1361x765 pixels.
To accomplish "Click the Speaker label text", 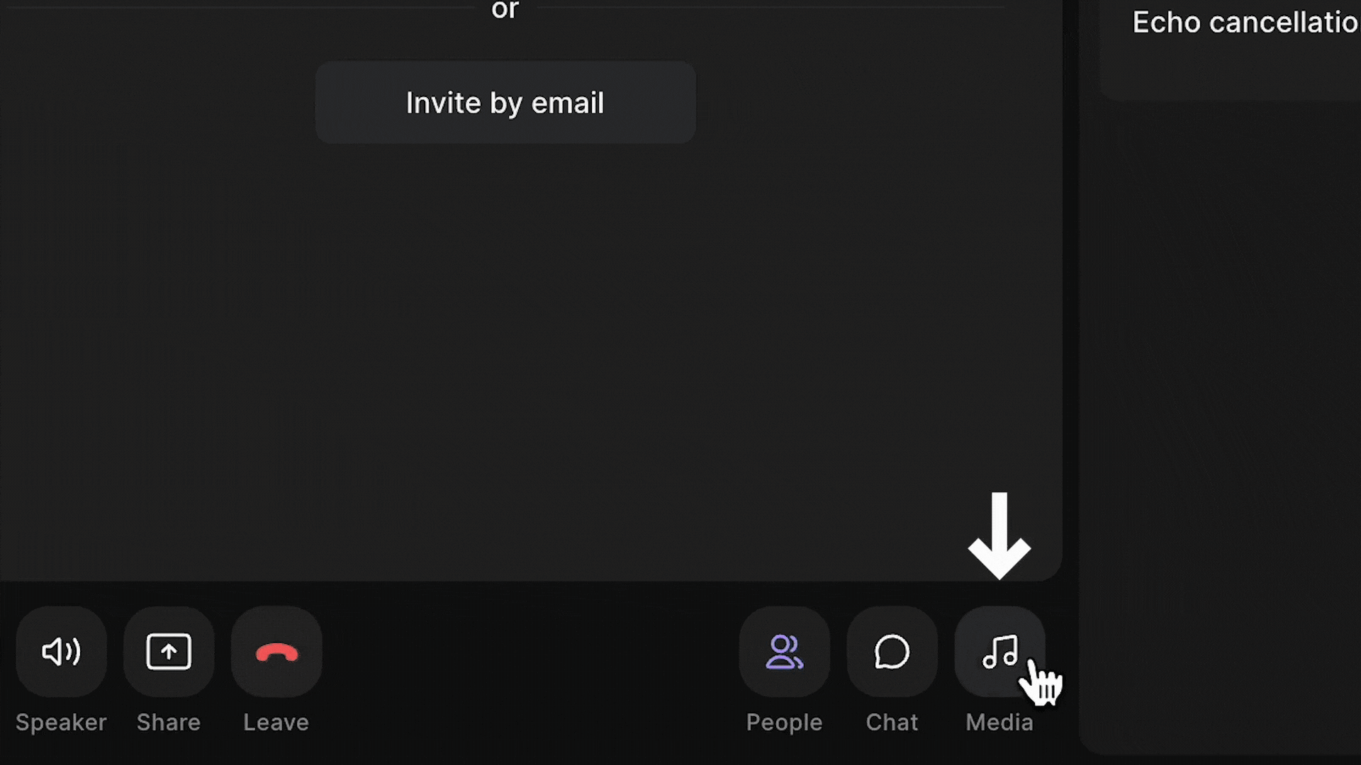I will (61, 722).
